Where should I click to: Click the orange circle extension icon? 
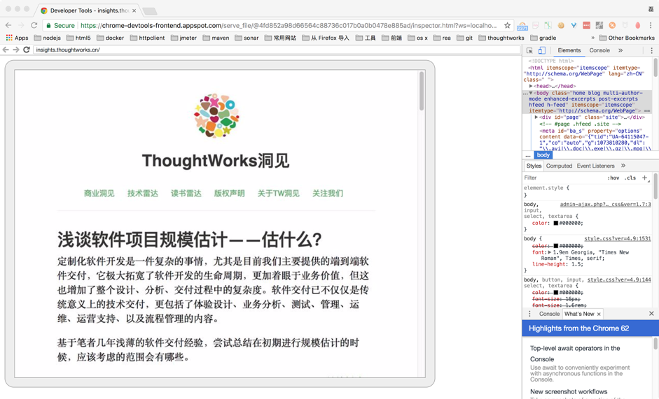pos(612,25)
